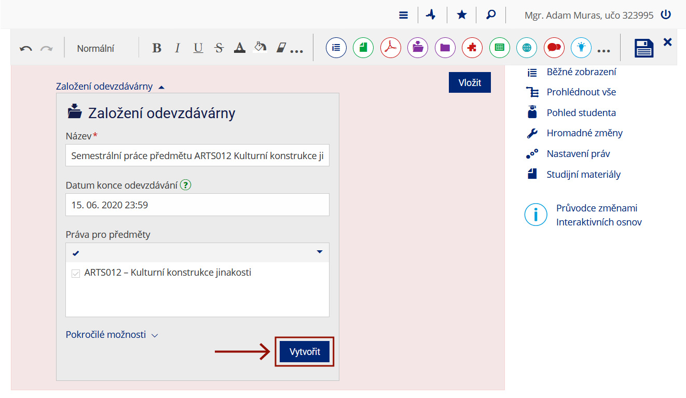Toggle the ARTS012 course checkbox
686x398 pixels.
76,273
